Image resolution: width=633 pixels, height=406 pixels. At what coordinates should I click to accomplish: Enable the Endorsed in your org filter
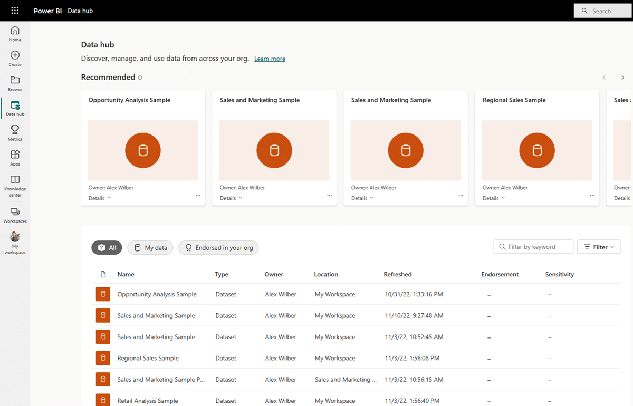click(218, 247)
